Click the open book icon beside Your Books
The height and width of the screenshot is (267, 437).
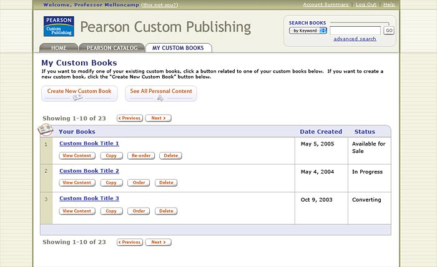(46, 130)
